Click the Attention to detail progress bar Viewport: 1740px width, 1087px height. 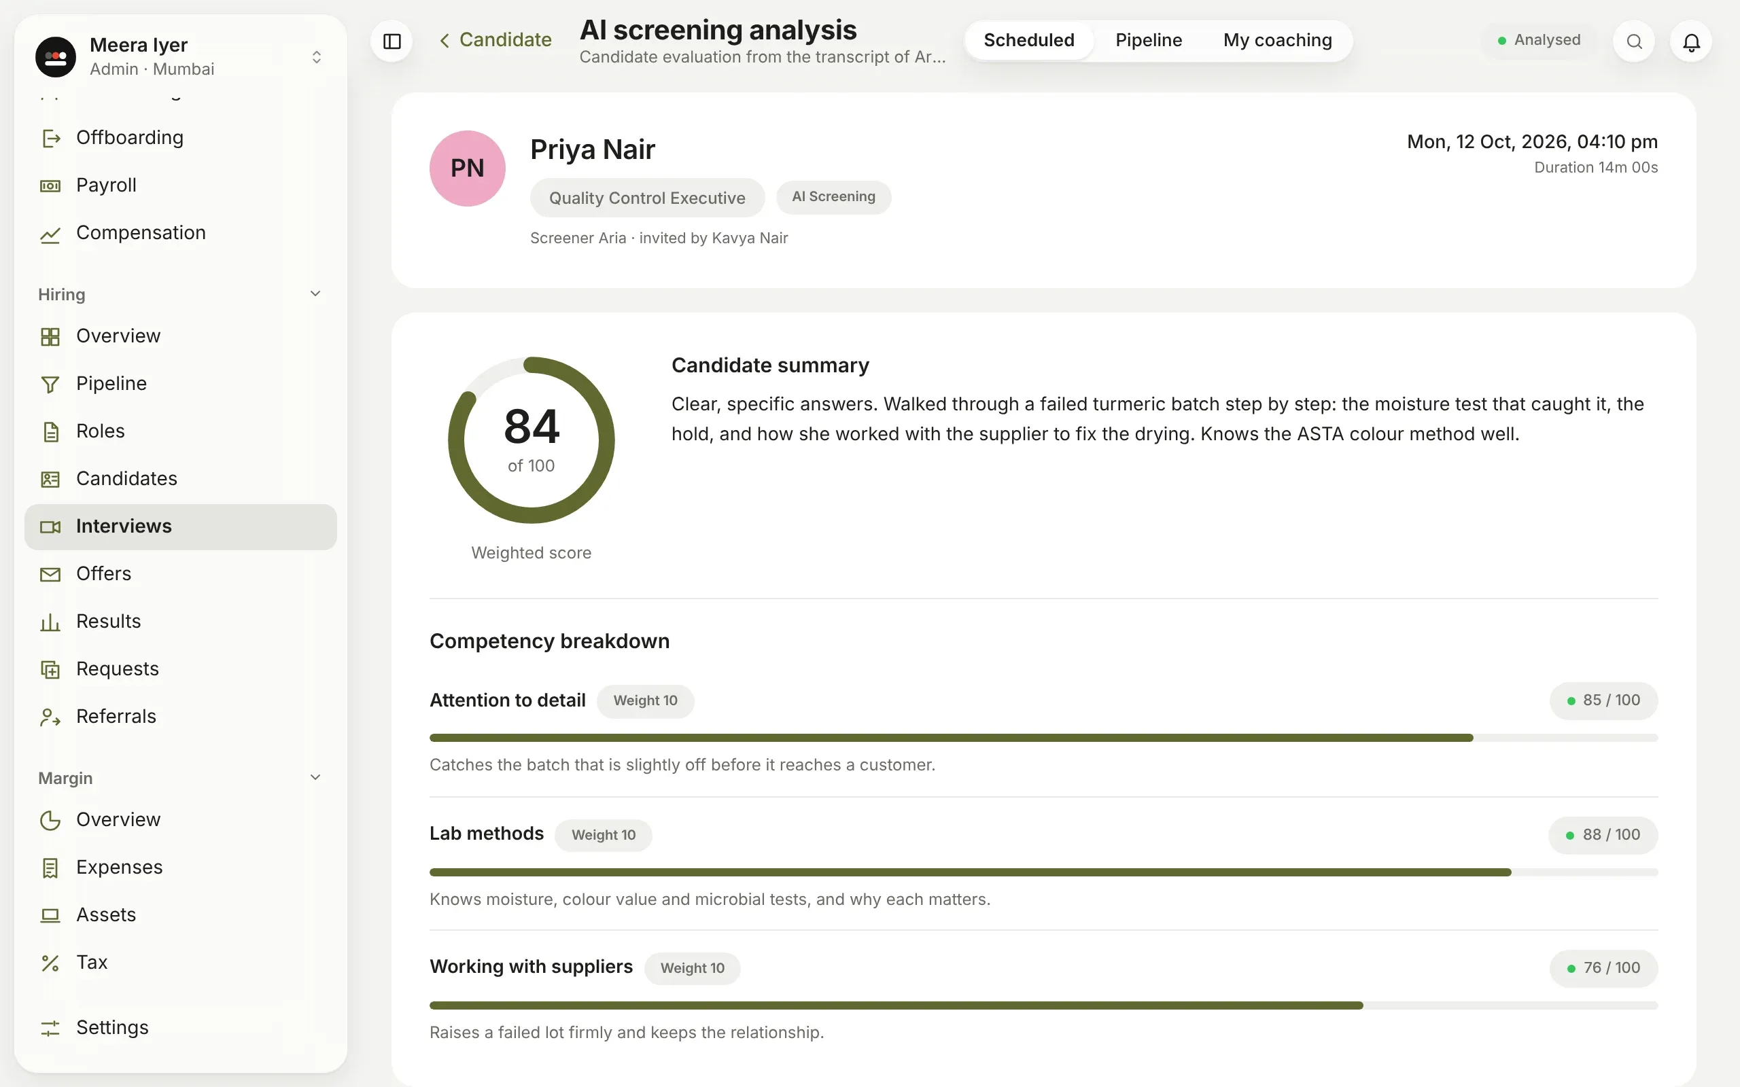tap(1043, 738)
